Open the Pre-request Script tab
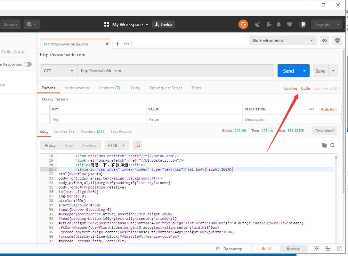 point(166,88)
